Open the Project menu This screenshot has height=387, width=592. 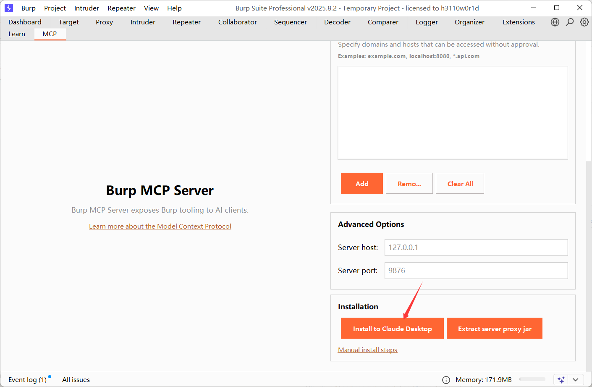click(55, 8)
